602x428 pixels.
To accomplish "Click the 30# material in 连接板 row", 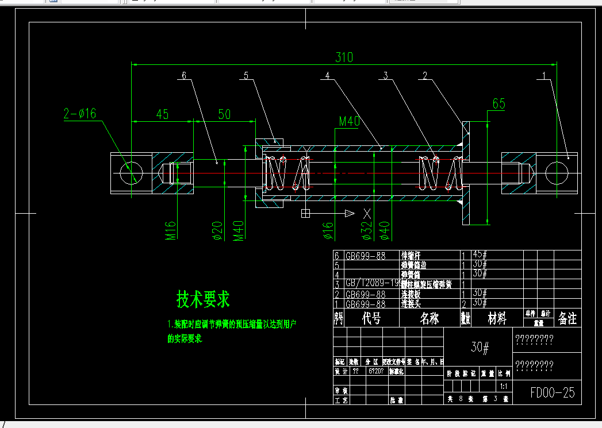I will coord(480,293).
